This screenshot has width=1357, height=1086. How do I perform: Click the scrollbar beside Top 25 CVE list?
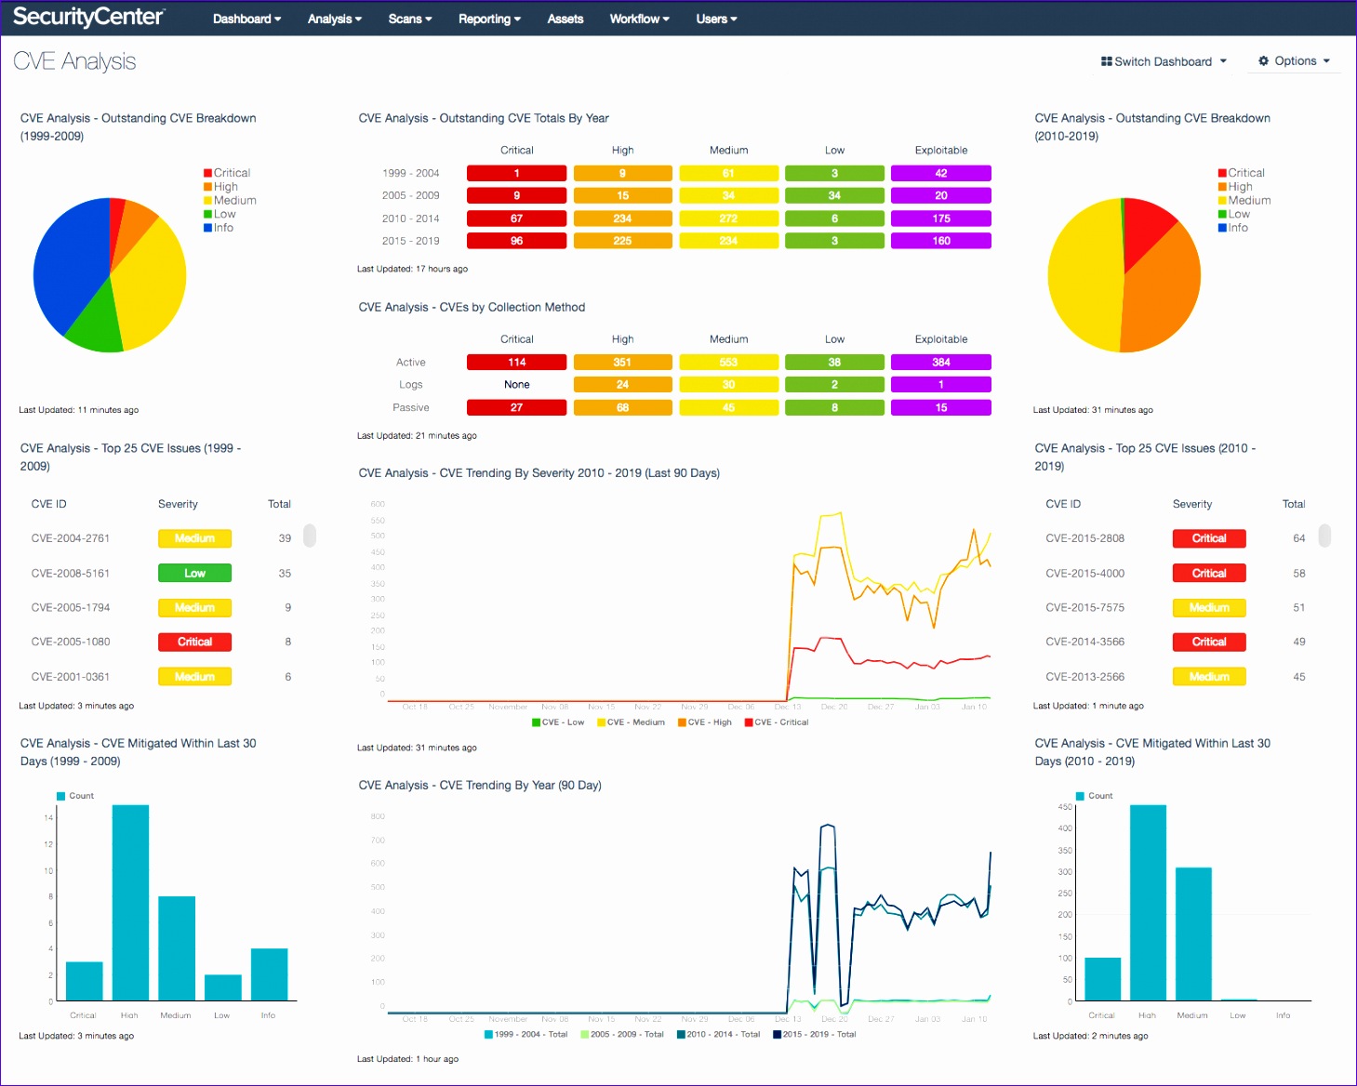click(x=309, y=537)
